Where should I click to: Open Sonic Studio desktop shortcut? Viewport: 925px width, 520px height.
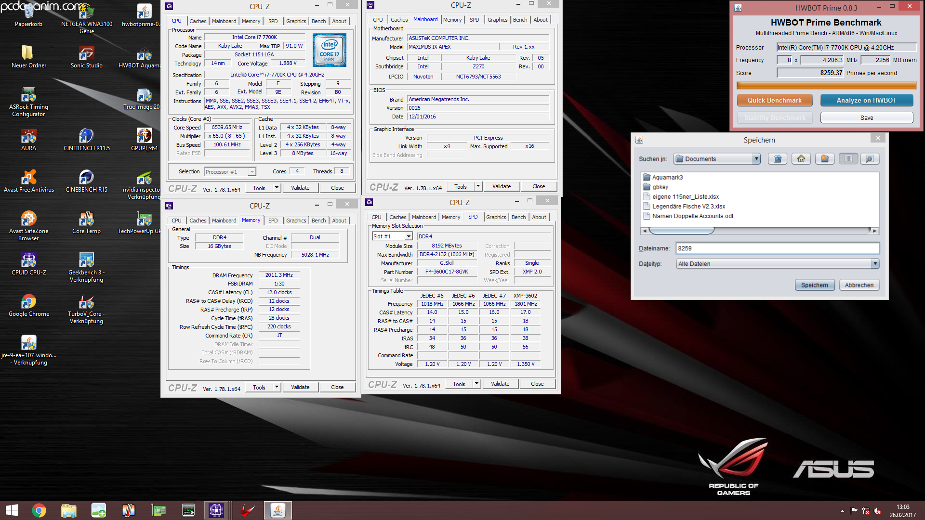[x=87, y=56]
